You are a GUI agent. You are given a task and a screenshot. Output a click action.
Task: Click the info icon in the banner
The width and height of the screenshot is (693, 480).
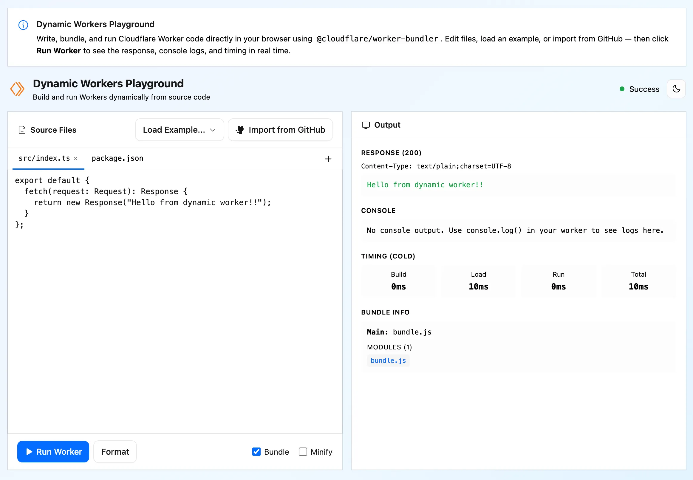pyautogui.click(x=23, y=25)
